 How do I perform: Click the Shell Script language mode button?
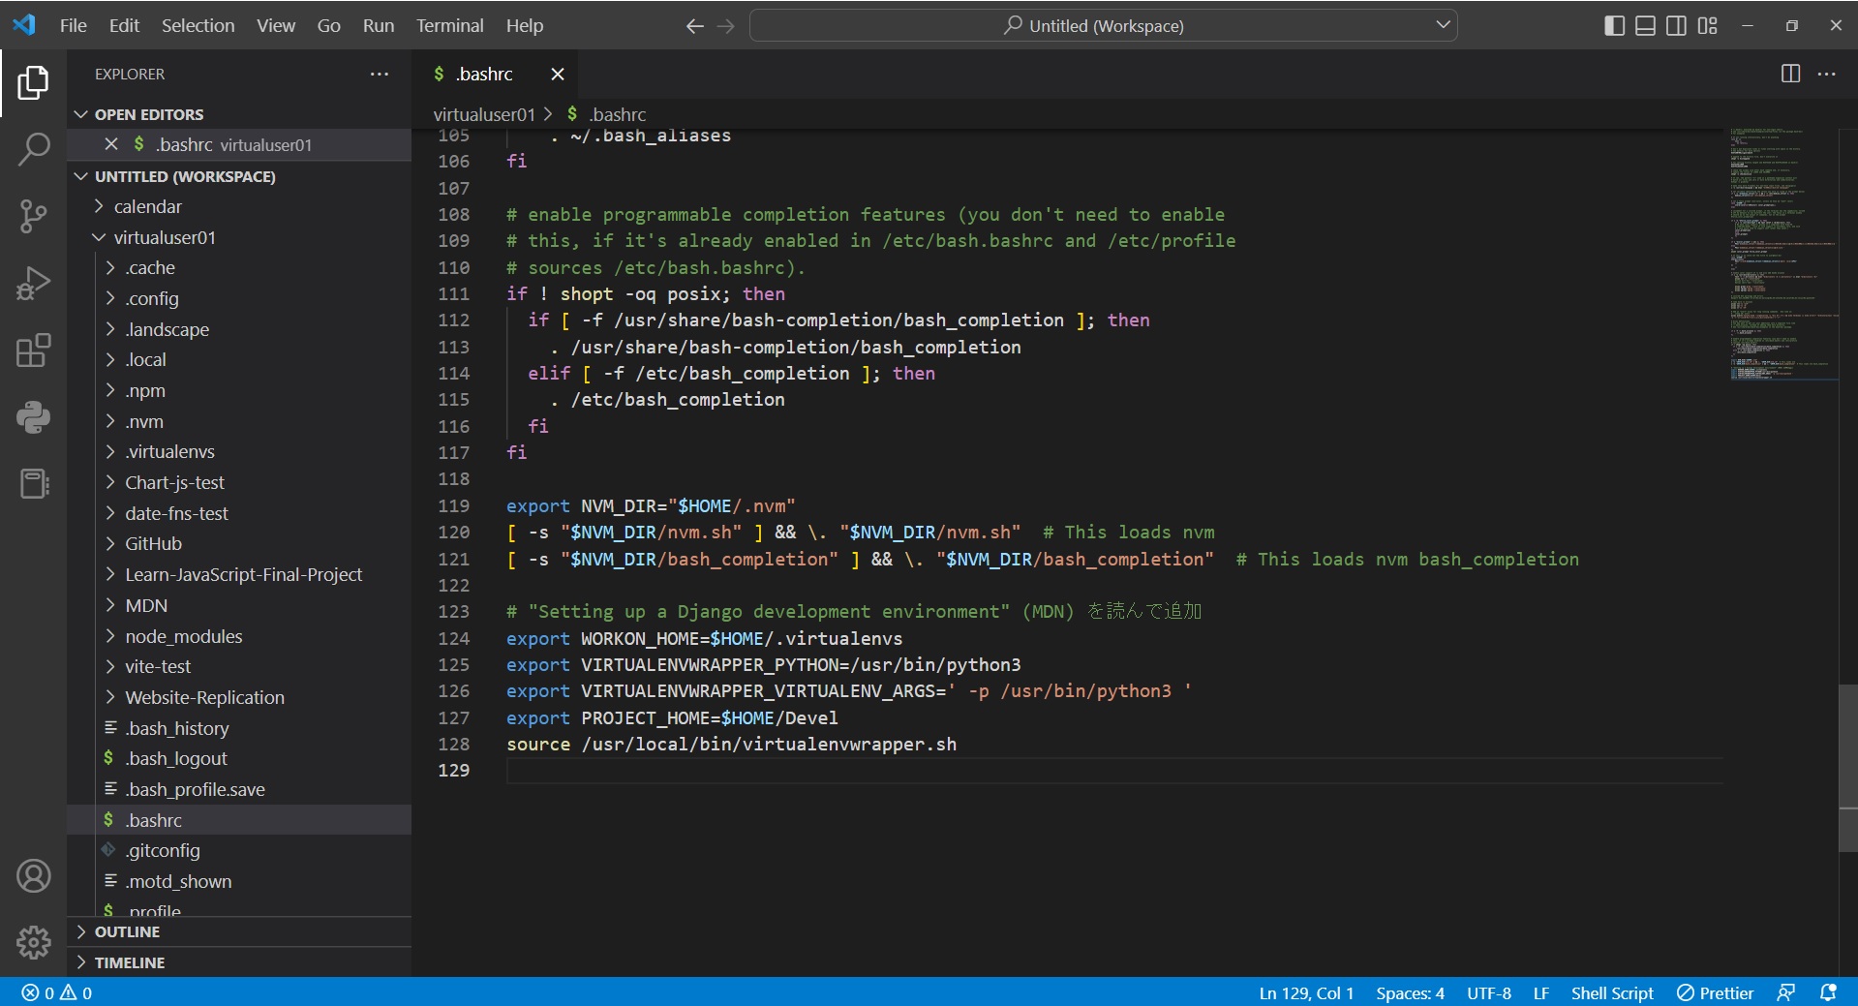click(1611, 992)
